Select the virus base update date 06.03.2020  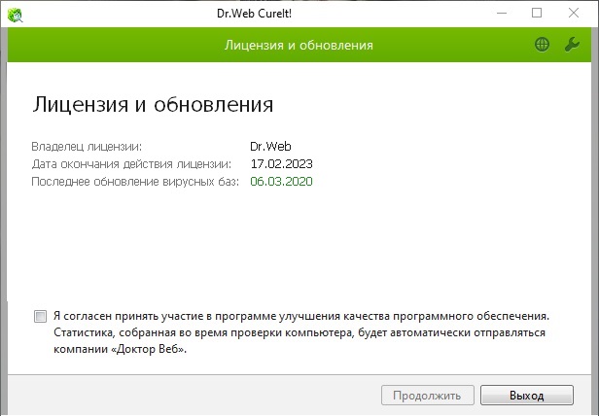(x=282, y=181)
